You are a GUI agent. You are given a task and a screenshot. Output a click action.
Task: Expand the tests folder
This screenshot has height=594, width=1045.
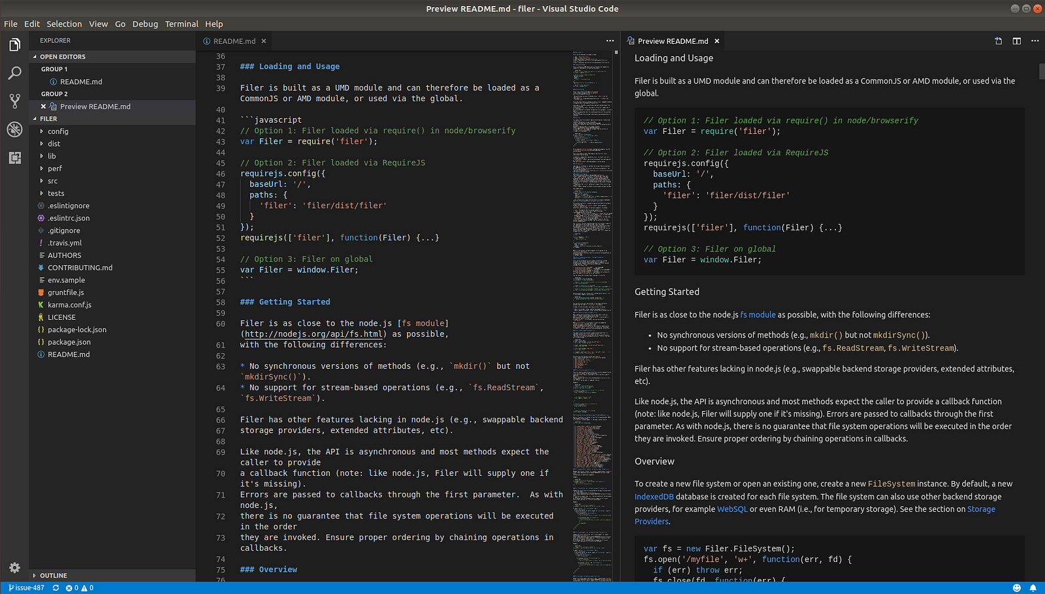(x=56, y=193)
